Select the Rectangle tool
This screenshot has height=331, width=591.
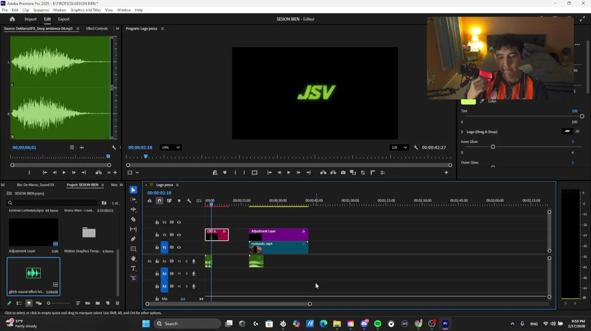pyautogui.click(x=133, y=249)
